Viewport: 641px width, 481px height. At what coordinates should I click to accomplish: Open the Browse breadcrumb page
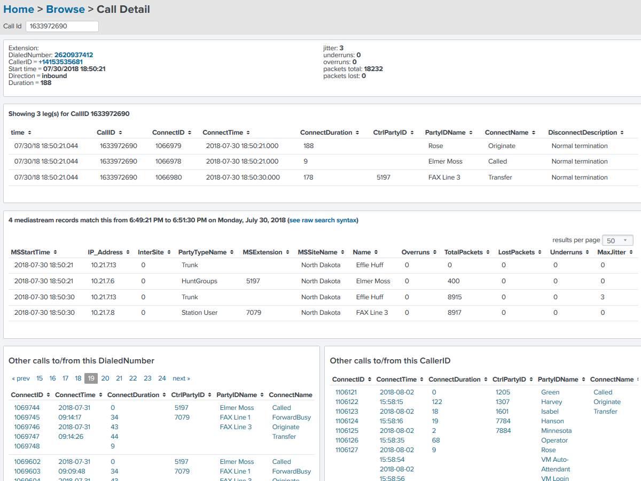(65, 9)
